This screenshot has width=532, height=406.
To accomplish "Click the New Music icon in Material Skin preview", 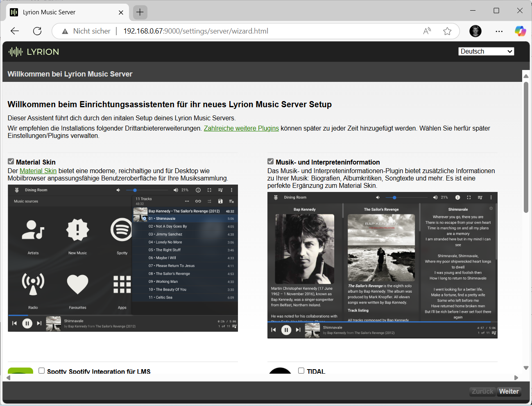I will (77, 230).
